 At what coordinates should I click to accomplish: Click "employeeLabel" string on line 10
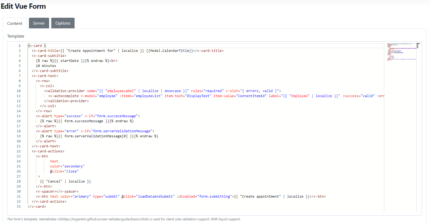[120, 91]
